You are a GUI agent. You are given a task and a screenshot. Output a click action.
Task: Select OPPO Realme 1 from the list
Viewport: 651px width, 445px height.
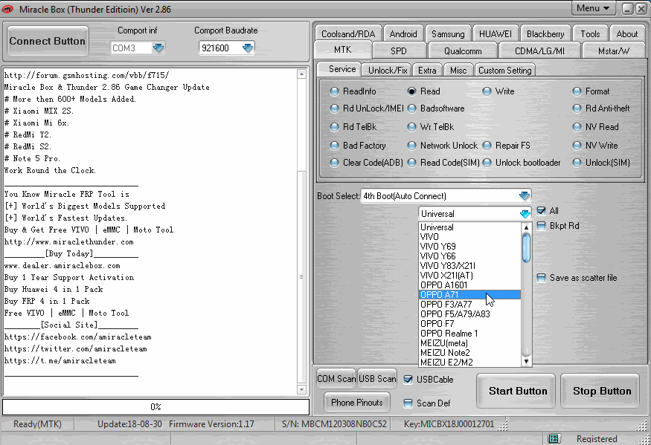pos(469,334)
